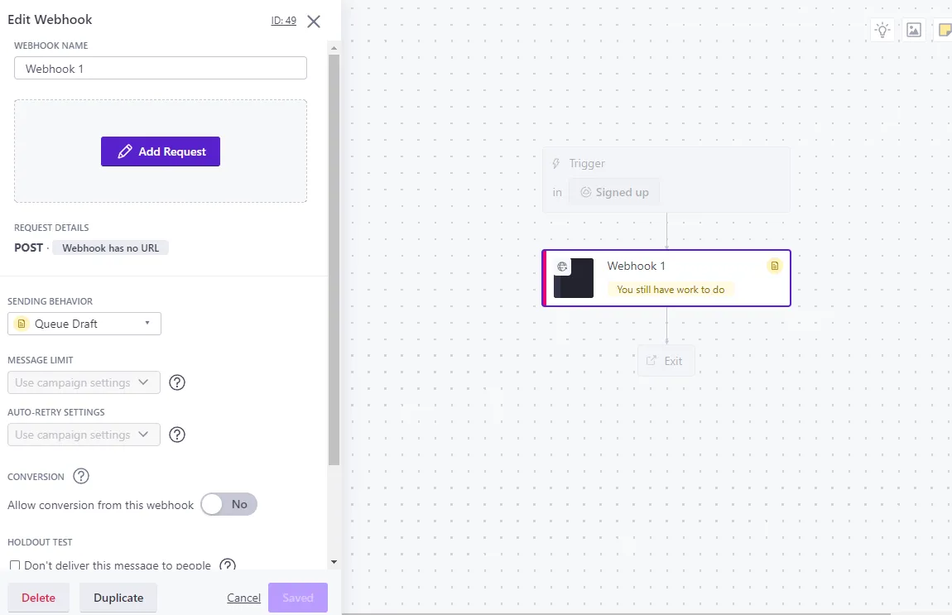Select the Exit node on the canvas
Viewport: 952px width, 615px height.
(666, 360)
